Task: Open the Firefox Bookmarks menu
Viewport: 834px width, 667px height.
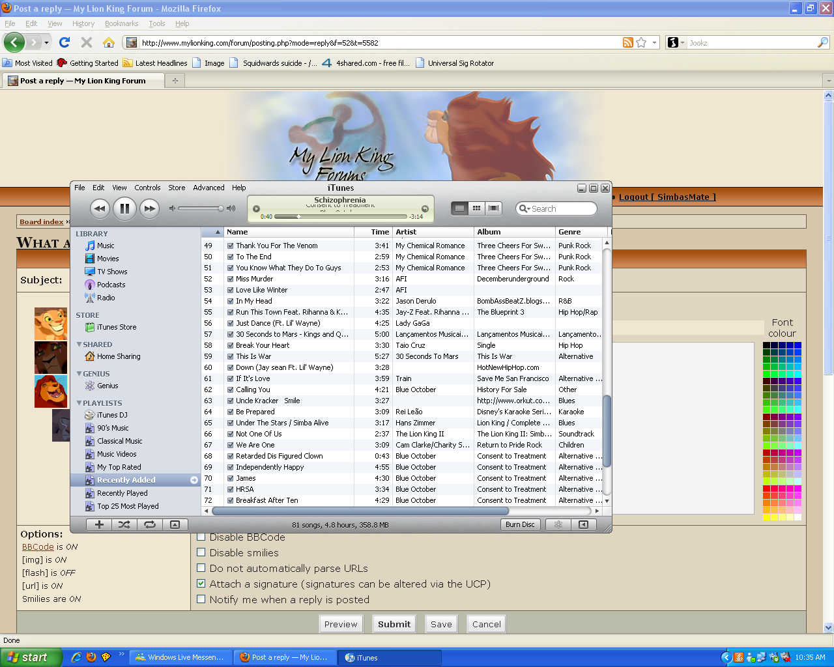Action: click(121, 23)
